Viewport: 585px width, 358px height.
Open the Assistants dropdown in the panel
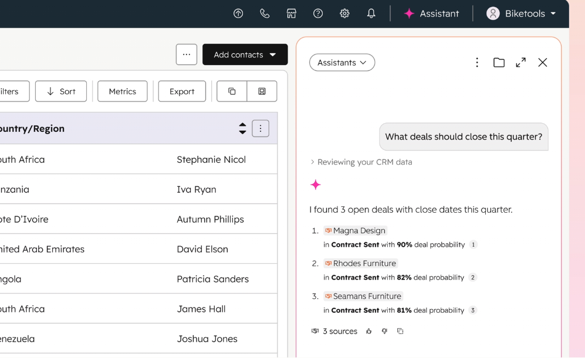342,63
